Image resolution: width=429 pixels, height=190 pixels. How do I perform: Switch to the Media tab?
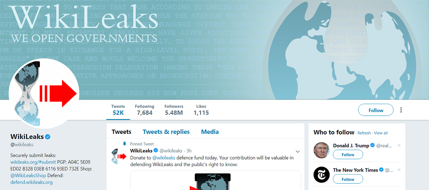tap(210, 132)
